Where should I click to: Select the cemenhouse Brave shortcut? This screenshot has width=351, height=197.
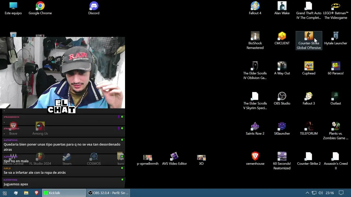(255, 159)
